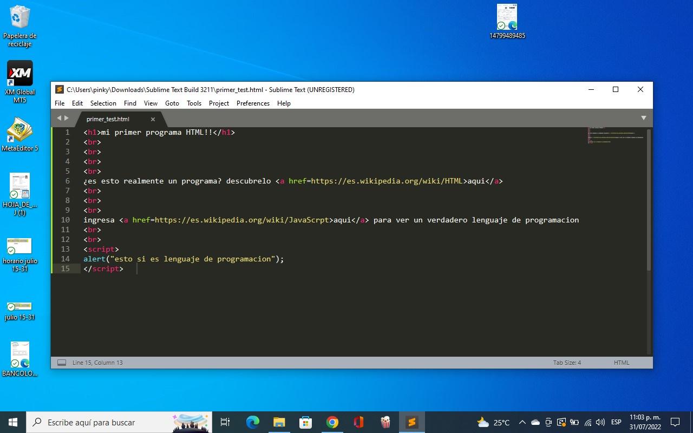The width and height of the screenshot is (693, 433).
Task: Go to previous tab using left arrow
Action: click(59, 118)
